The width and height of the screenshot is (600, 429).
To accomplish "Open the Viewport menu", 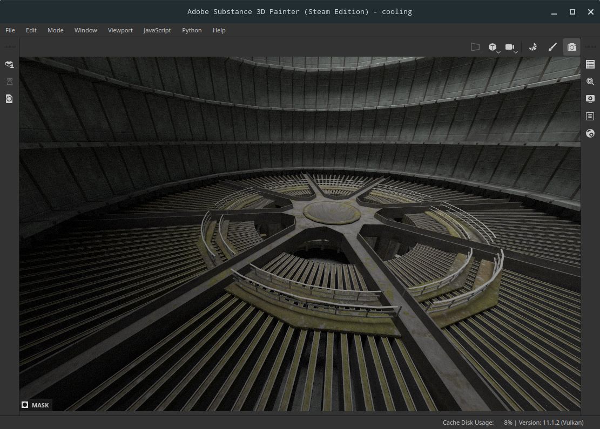I will (120, 30).
